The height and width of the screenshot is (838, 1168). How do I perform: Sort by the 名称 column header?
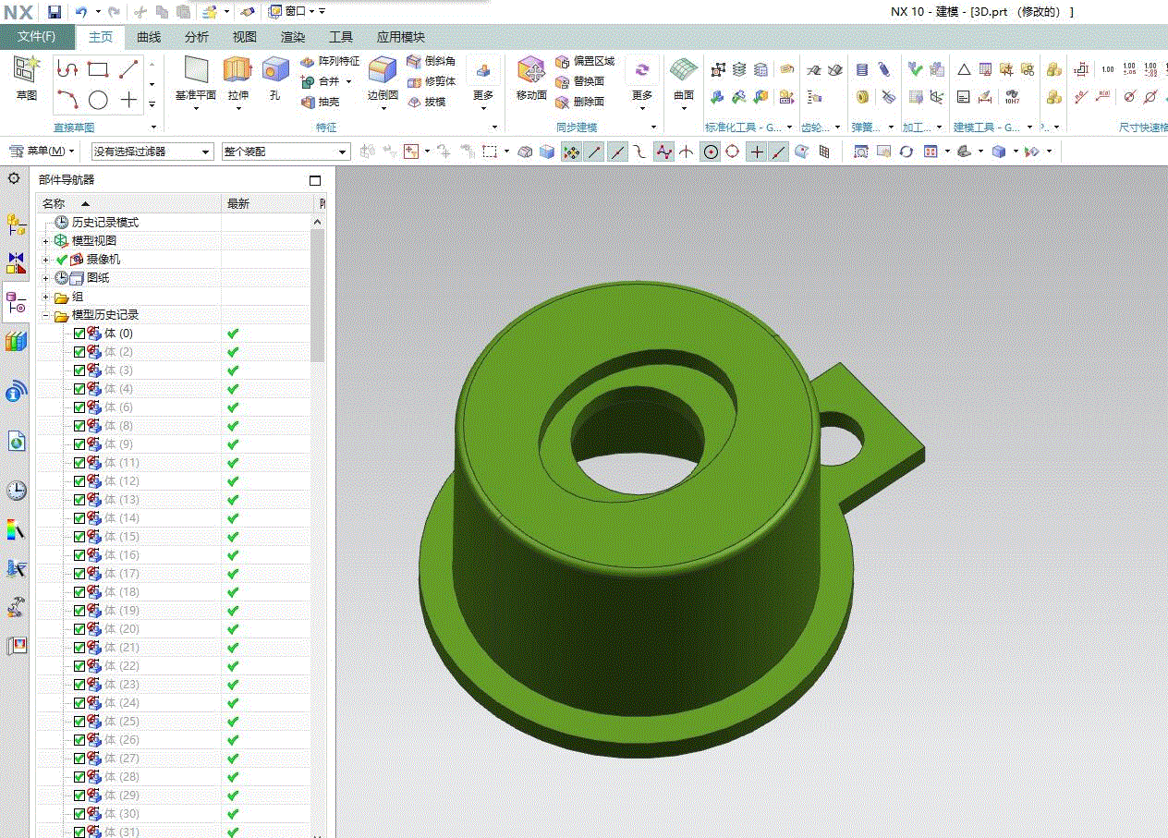pos(54,203)
